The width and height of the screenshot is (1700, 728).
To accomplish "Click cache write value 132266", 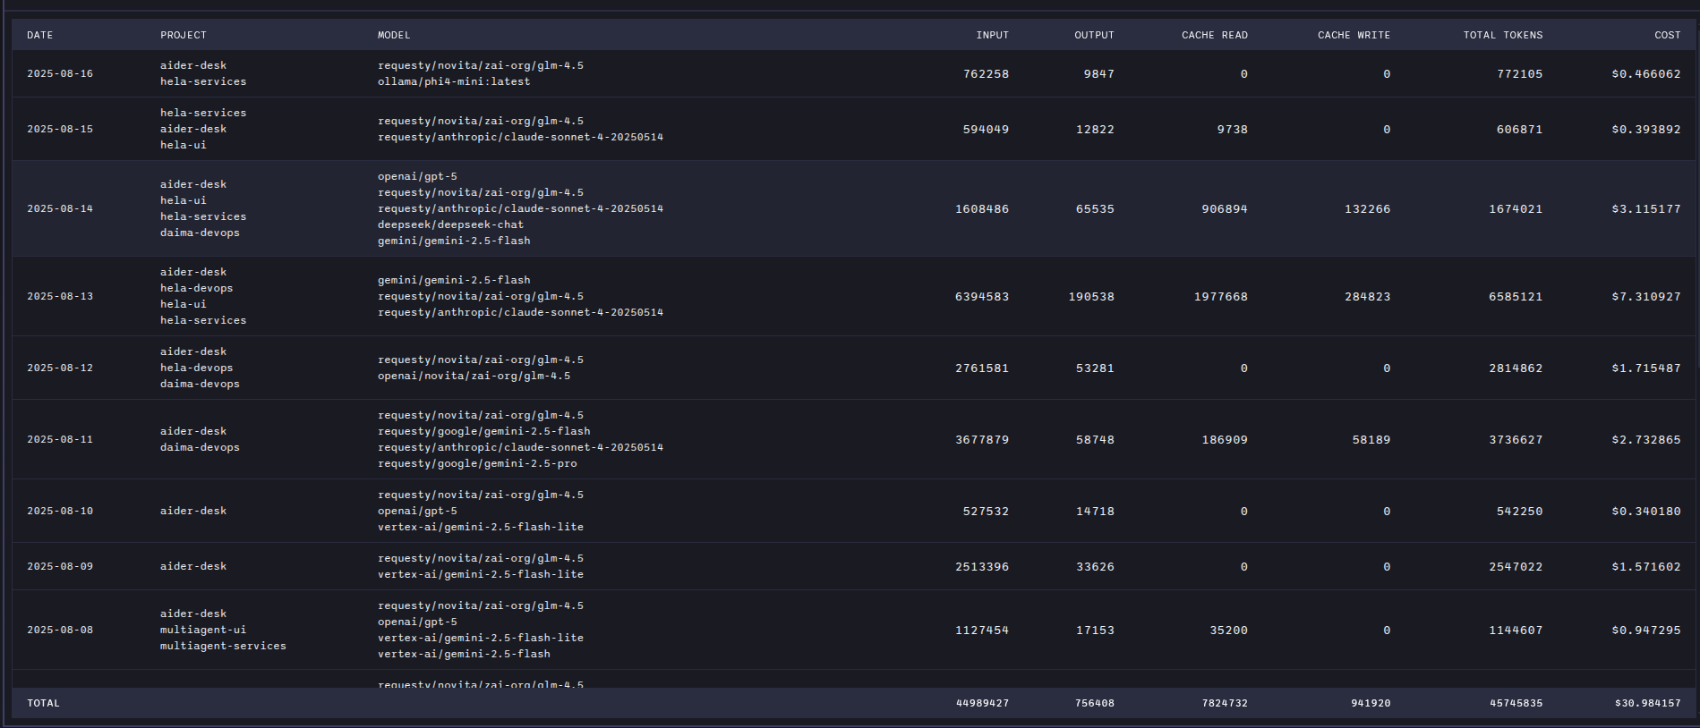I will 1367,208.
